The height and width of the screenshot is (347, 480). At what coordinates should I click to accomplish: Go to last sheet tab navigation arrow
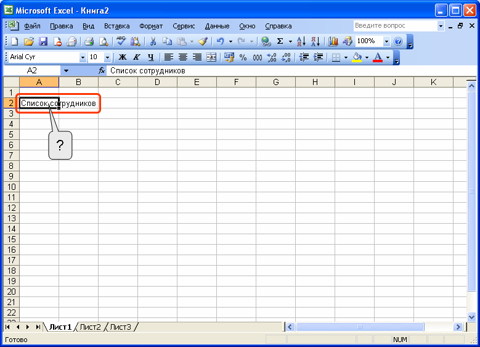(38, 327)
